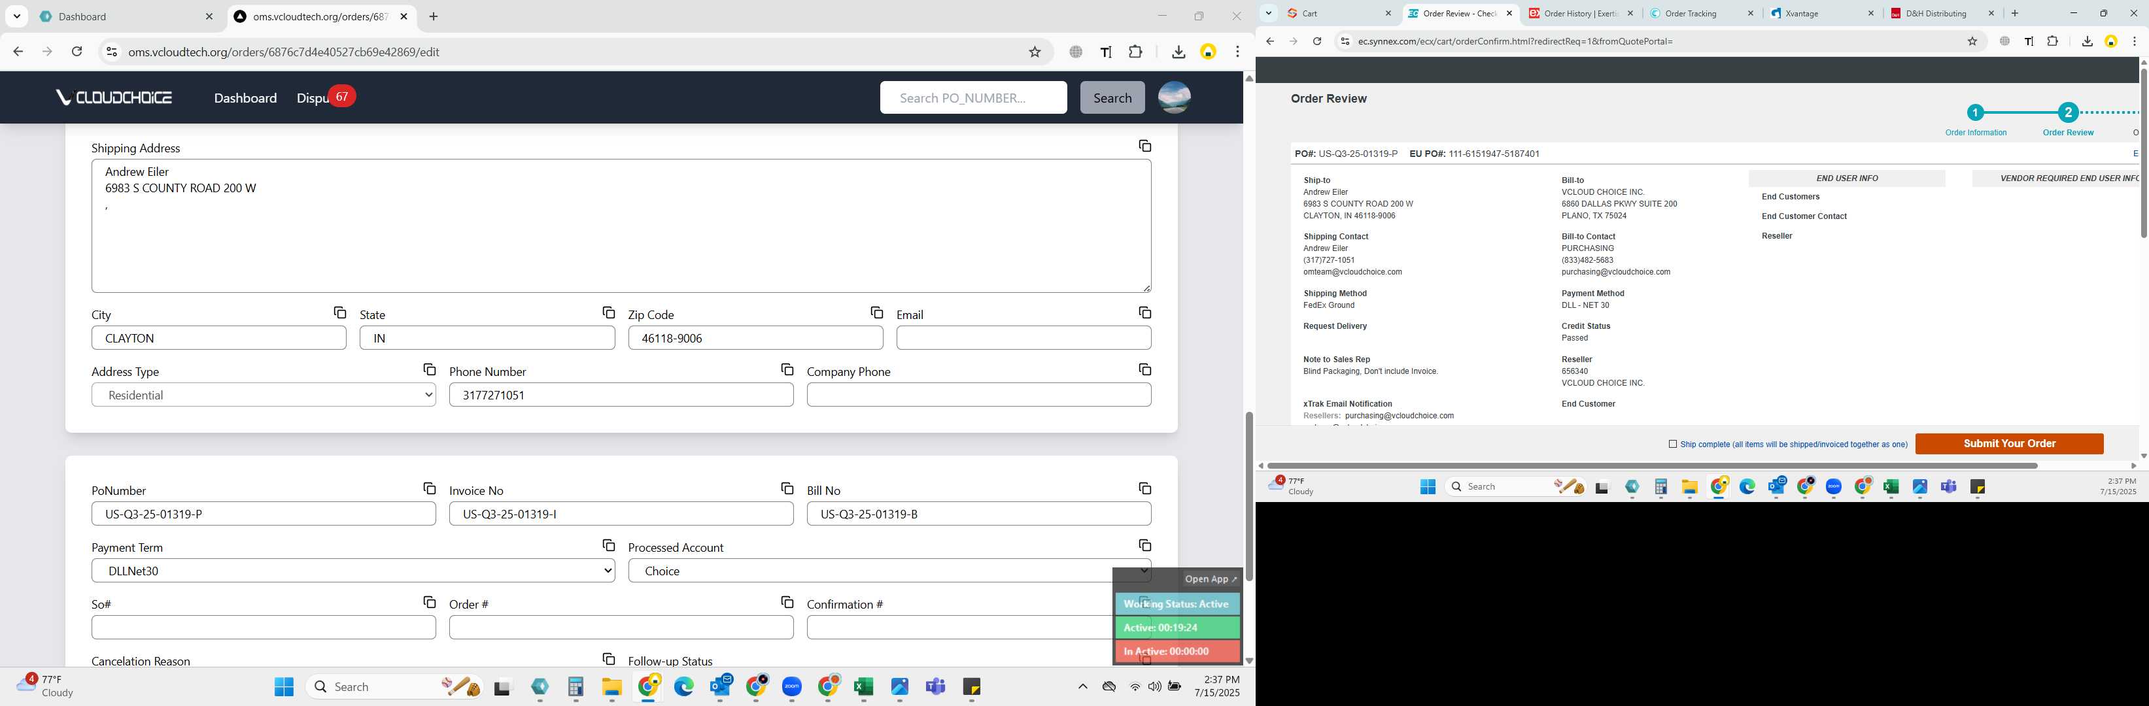
Task: Click the copy icon beside Email
Action: (1144, 312)
